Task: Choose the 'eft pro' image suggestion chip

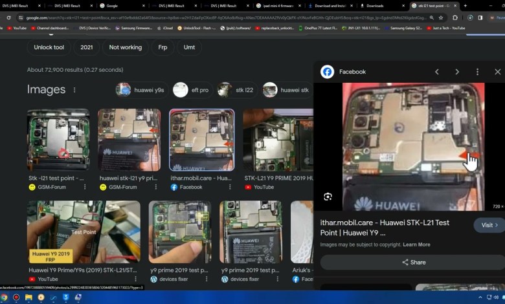Action: [192, 90]
